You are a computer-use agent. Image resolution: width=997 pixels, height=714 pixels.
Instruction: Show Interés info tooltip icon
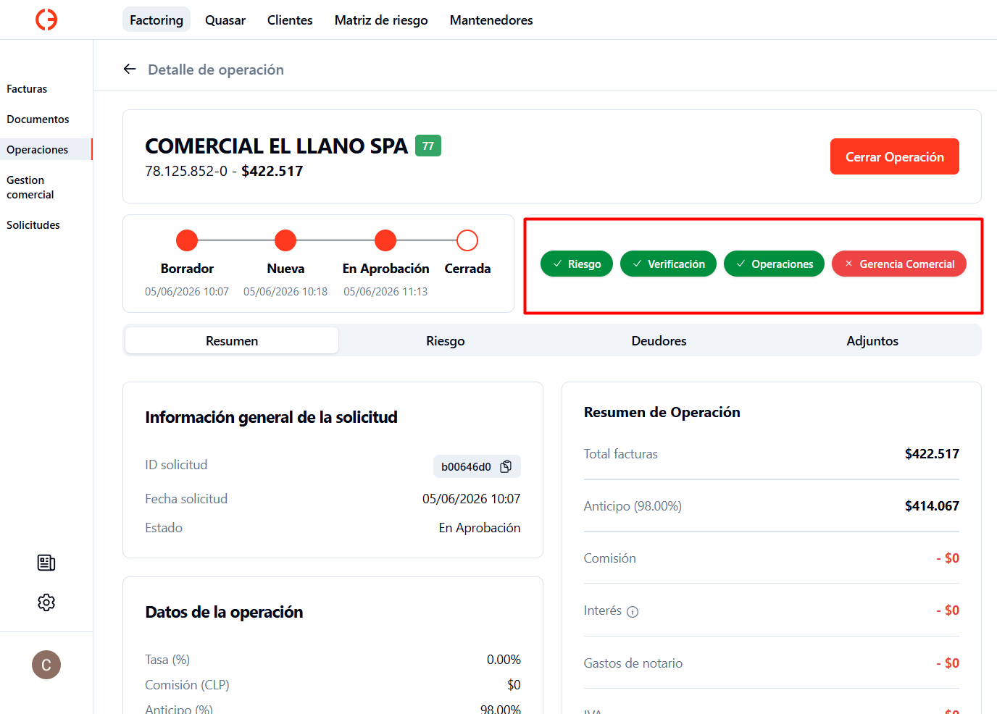[633, 612]
